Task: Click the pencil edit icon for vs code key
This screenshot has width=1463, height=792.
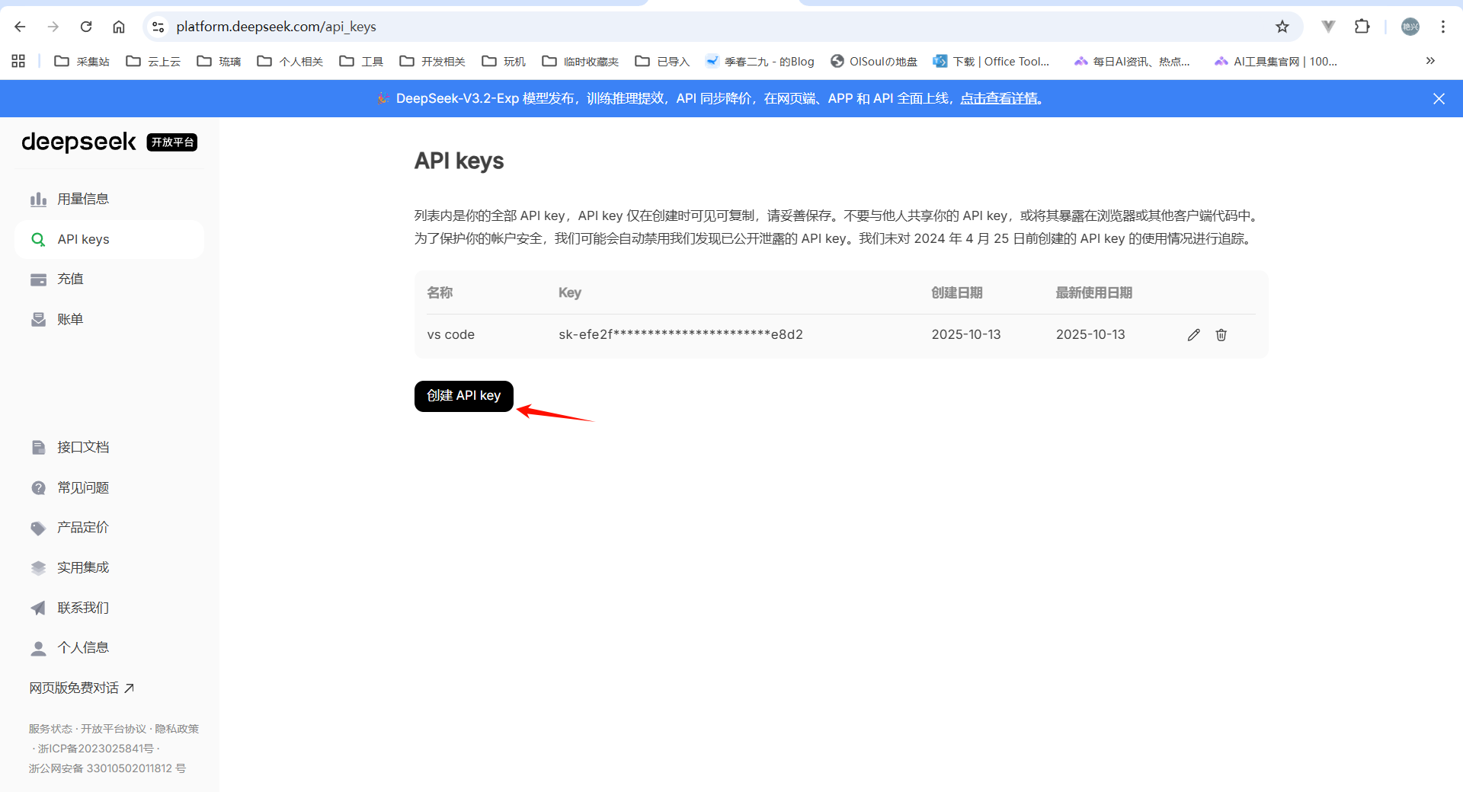Action: (x=1193, y=335)
